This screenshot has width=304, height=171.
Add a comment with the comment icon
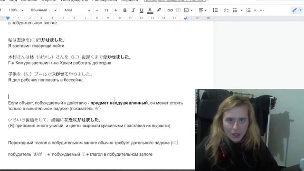(178, 10)
